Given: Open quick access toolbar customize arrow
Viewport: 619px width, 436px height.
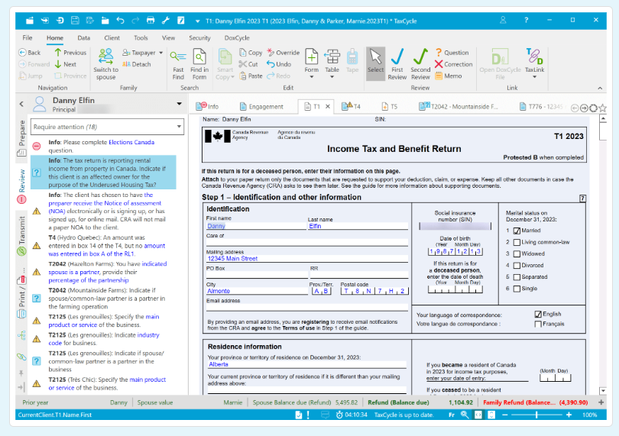Looking at the screenshot, I should (197, 21).
